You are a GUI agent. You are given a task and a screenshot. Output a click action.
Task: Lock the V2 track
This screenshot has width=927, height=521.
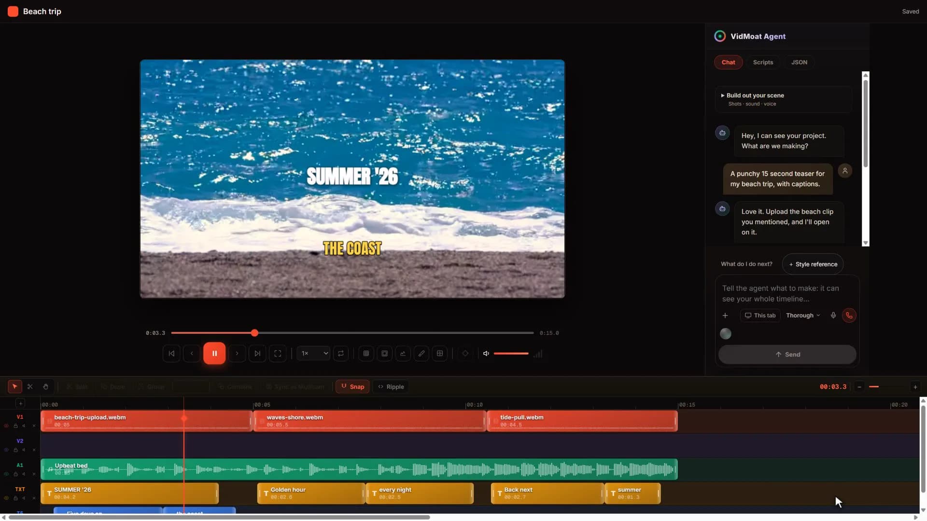[x=15, y=450]
